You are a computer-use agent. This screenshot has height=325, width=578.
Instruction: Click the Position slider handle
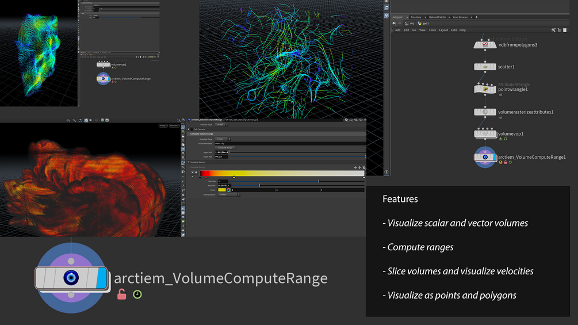(259, 185)
